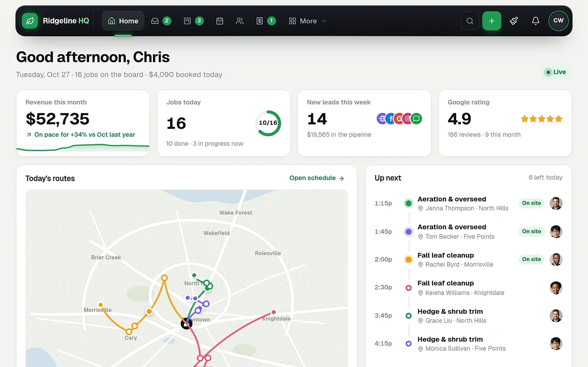Click the 6 left today text

[545, 178]
